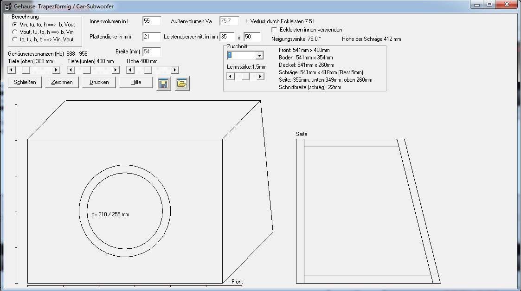Click the 'Höhe der Schräge 412 mm' text
521x291 pixels.
372,39
